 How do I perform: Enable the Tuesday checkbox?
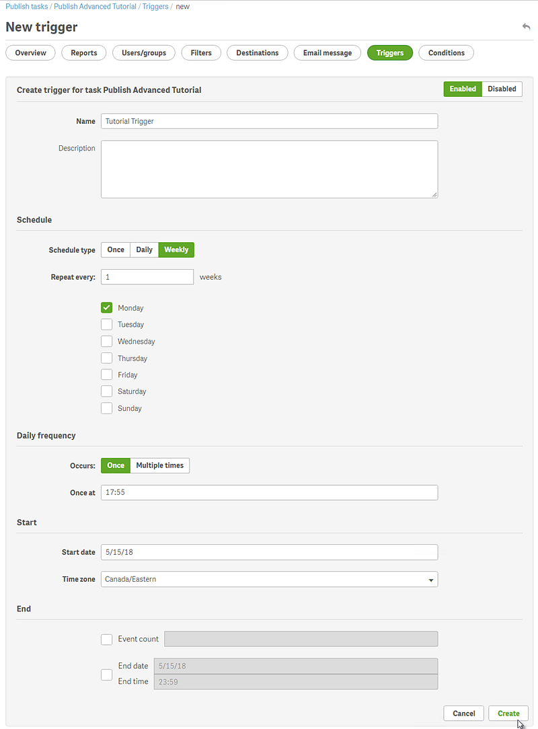pos(106,324)
